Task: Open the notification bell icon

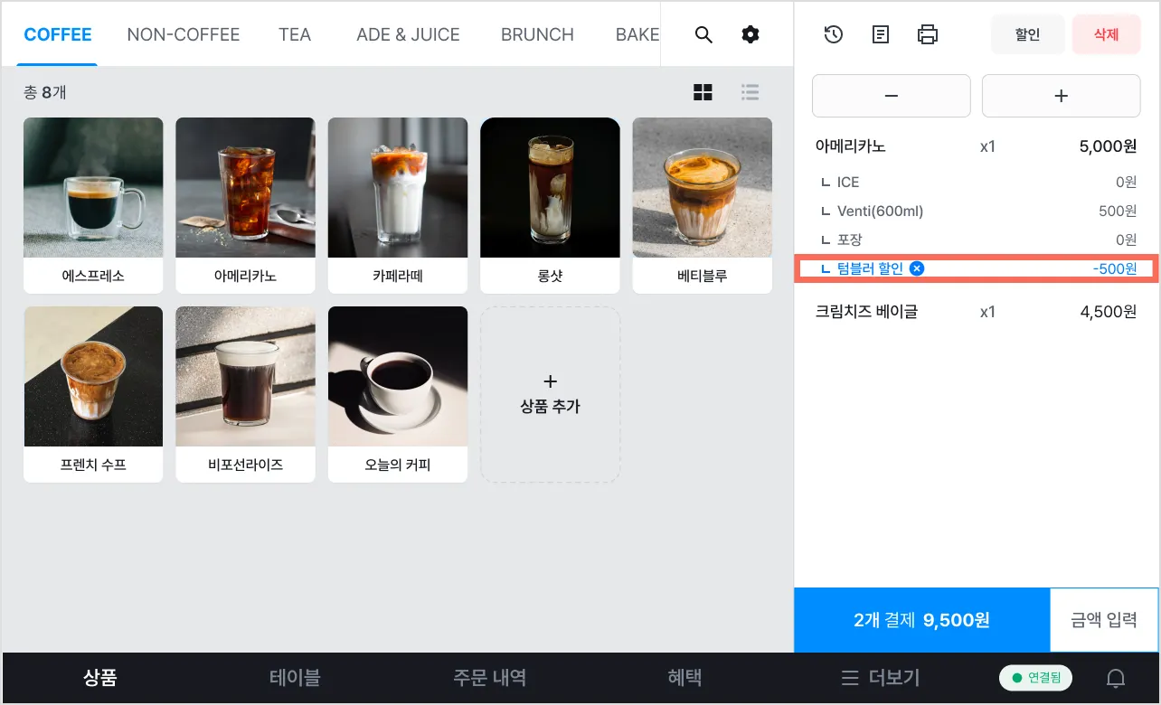Action: 1117,678
